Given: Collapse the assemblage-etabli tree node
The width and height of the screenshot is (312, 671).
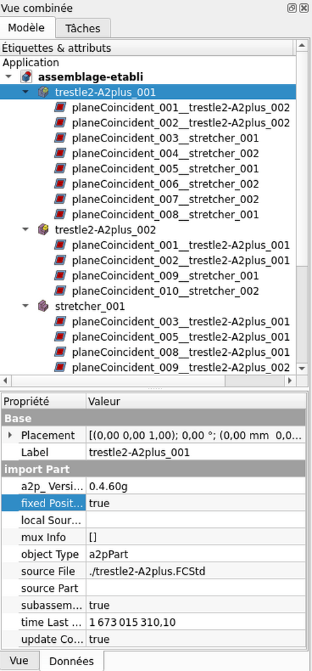Looking at the screenshot, I should 9,77.
